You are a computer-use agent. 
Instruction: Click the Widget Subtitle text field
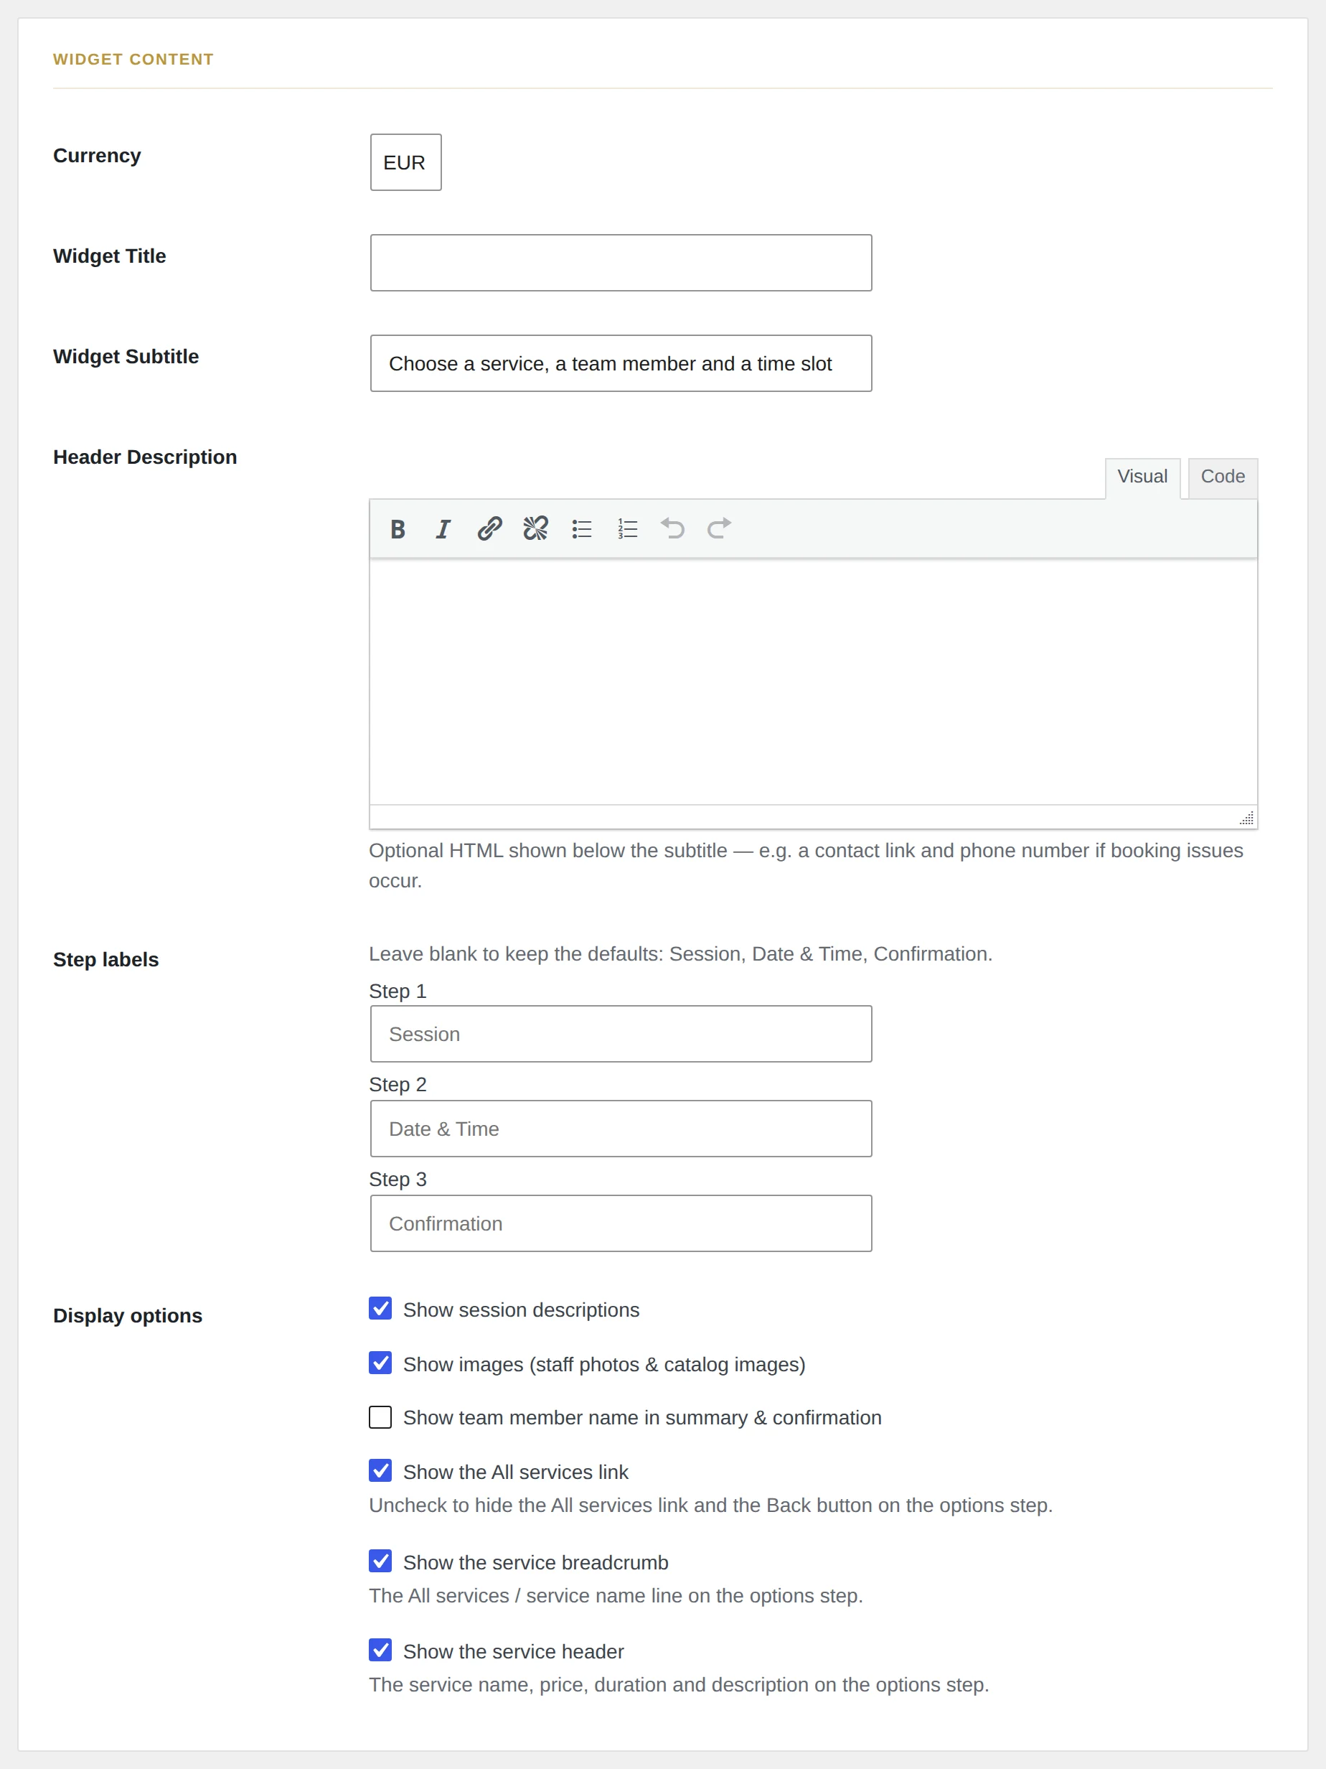click(x=621, y=363)
